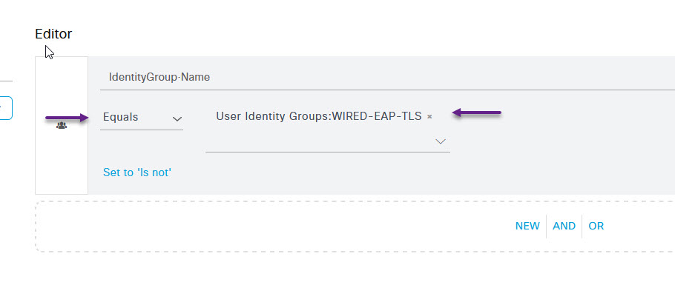This screenshot has height=285, width=675.
Task: Choose the AND operator button
Action: (x=564, y=226)
